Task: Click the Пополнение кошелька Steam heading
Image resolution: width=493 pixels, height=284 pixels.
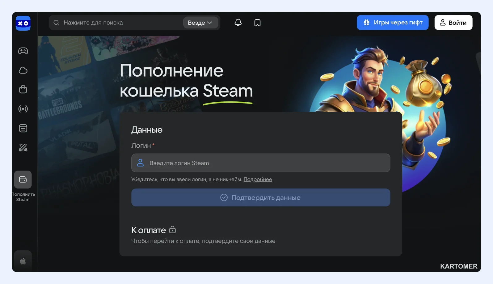Action: (186, 81)
